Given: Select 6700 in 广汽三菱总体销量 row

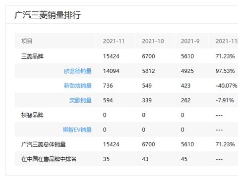Looking at the screenshot, I should (148, 144).
